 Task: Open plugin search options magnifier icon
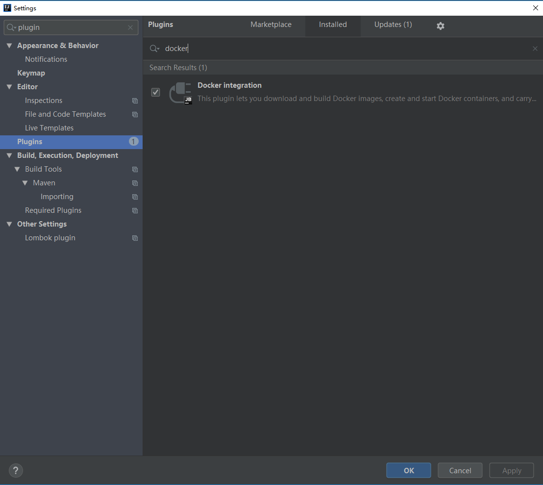(x=154, y=49)
